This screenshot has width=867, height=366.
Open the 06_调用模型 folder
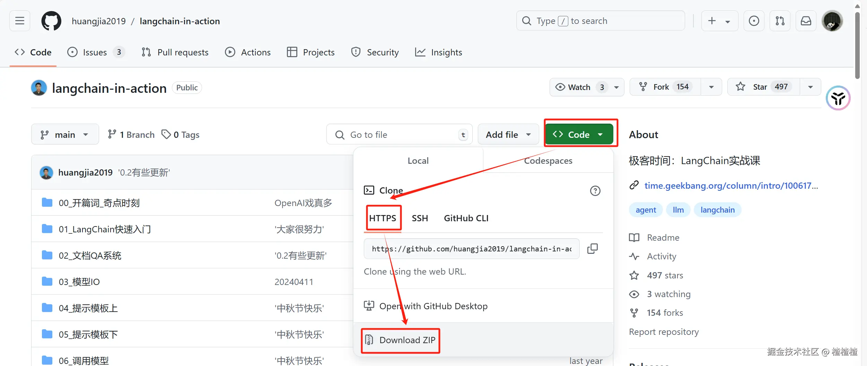pyautogui.click(x=84, y=360)
